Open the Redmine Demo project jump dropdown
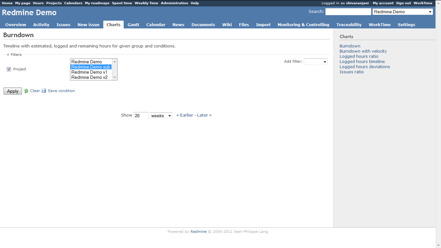Image resolution: width=441 pixels, height=248 pixels. pos(403,12)
